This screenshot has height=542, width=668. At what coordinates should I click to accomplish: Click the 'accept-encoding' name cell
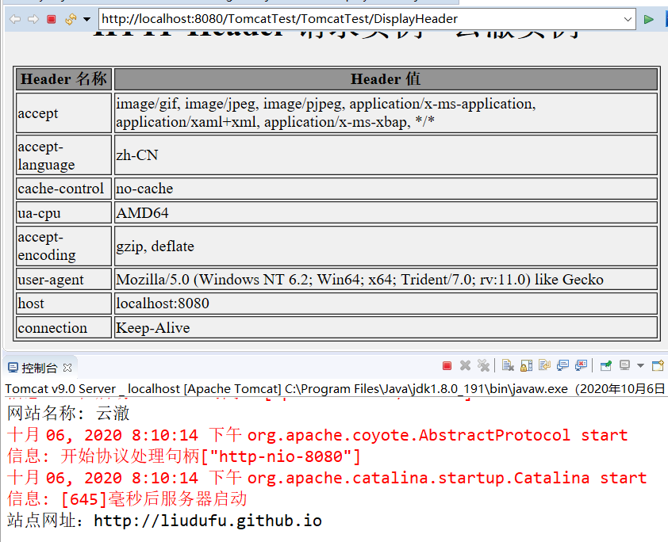[x=64, y=246]
